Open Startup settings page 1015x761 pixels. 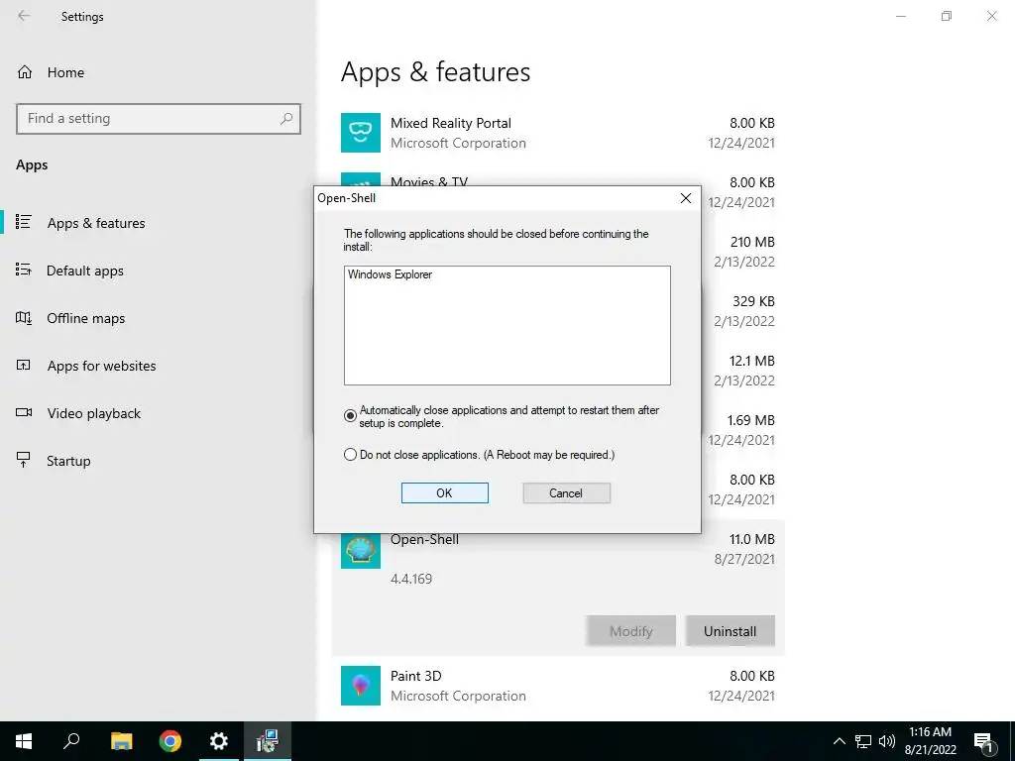(x=68, y=461)
